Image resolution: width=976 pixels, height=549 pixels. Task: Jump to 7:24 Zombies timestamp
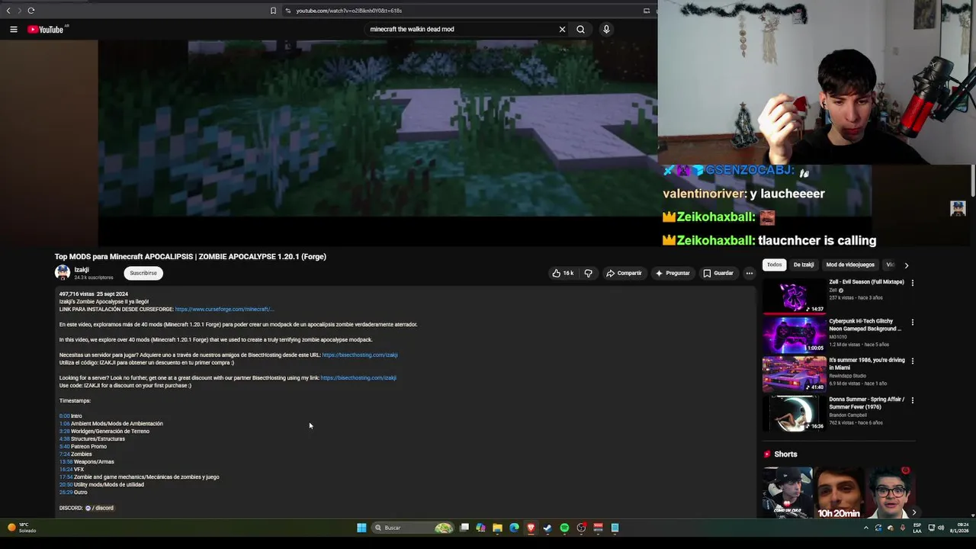pos(65,454)
